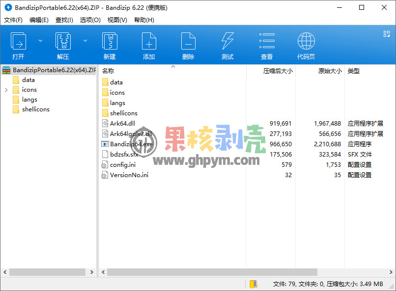Click file list scroll right arrow
This screenshot has height=291, width=396.
pos(391,272)
